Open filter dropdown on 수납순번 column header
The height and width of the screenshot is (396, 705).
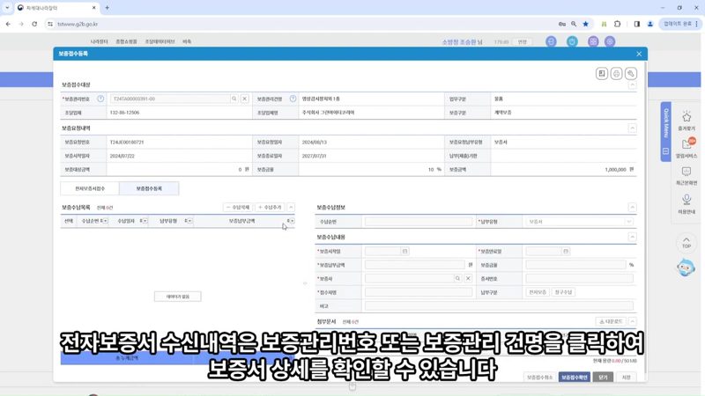[x=105, y=221]
